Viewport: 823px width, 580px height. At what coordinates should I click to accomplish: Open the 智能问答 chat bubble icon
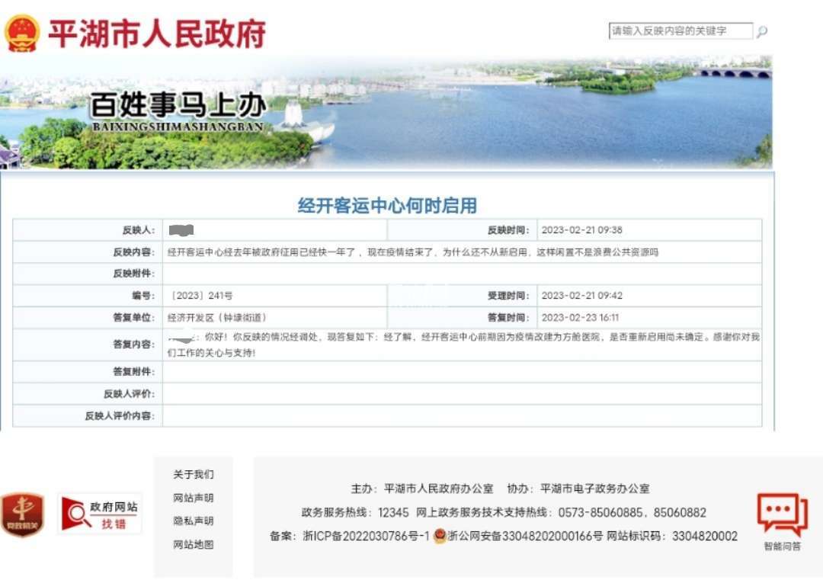pyautogui.click(x=782, y=514)
